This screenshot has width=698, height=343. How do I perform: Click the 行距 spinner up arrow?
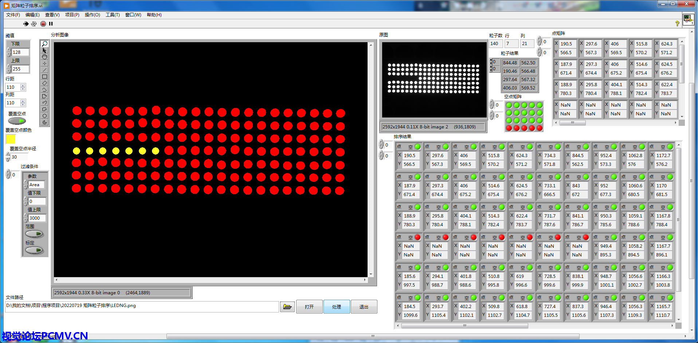point(23,85)
